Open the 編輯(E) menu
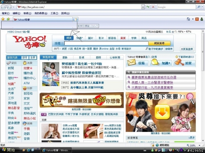Screen dimensions: 205x153 [x=16, y=13]
